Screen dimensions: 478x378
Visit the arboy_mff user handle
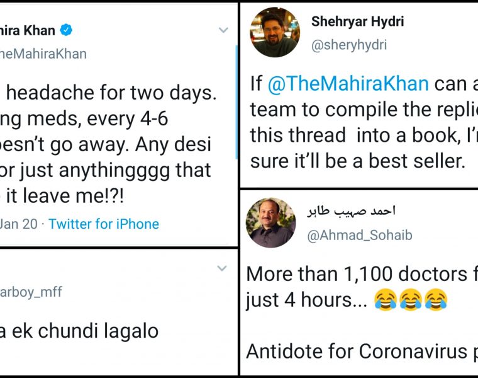point(31,292)
